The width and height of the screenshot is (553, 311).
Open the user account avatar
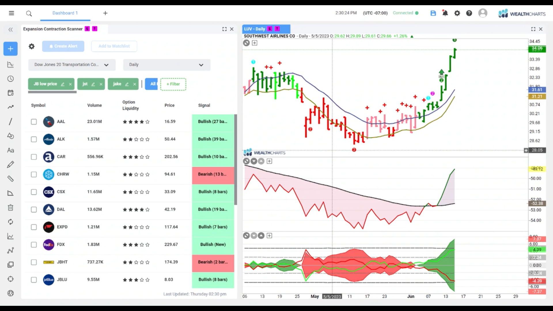click(483, 13)
